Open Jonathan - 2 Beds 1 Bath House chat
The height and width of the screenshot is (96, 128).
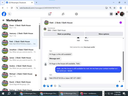click(19, 51)
